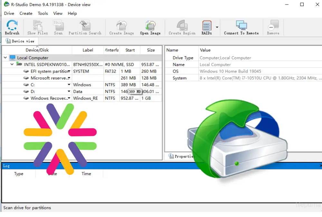322x217 pixels.
Task: Open dropdown arrow on Windows Recovery partition
Action: coord(69,98)
